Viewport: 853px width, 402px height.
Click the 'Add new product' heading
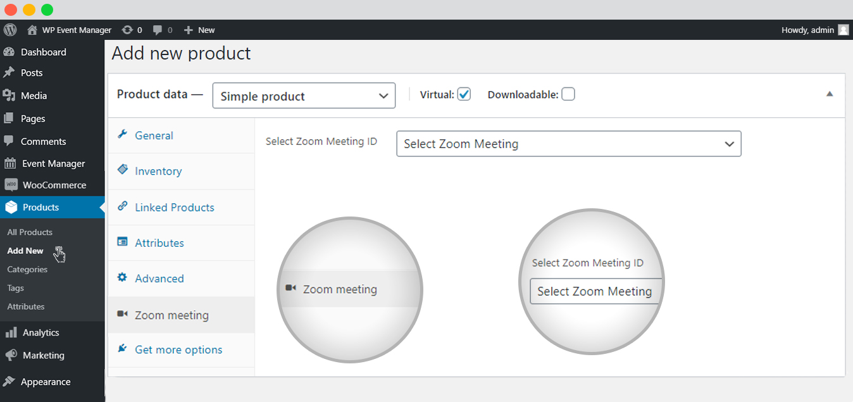pos(182,53)
